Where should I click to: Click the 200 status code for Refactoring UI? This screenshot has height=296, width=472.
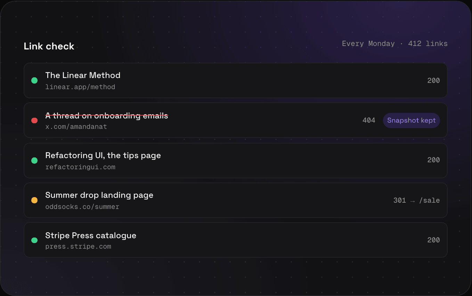point(434,160)
